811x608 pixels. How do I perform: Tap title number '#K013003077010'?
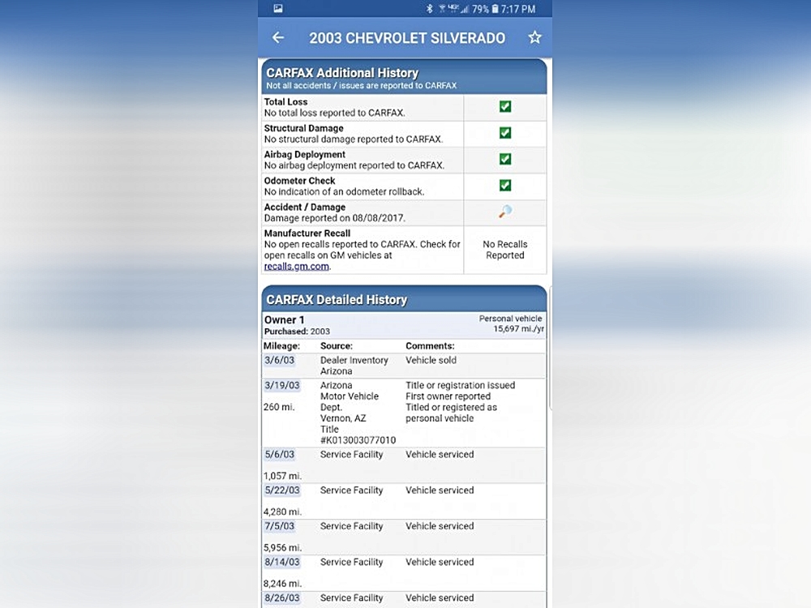[358, 440]
